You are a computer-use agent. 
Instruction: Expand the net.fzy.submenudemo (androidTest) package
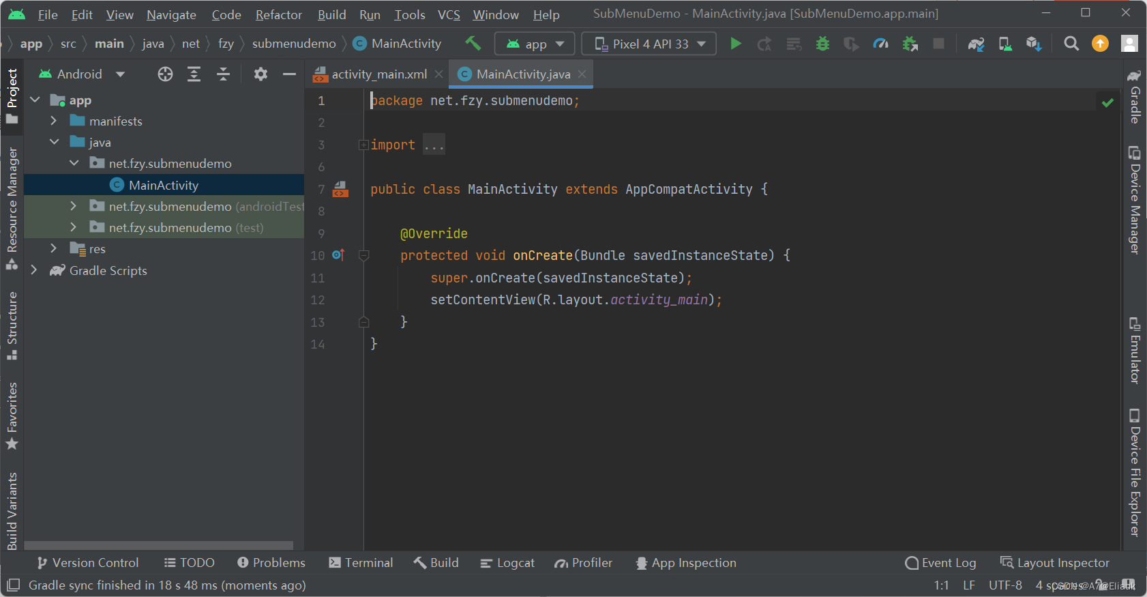coord(74,206)
